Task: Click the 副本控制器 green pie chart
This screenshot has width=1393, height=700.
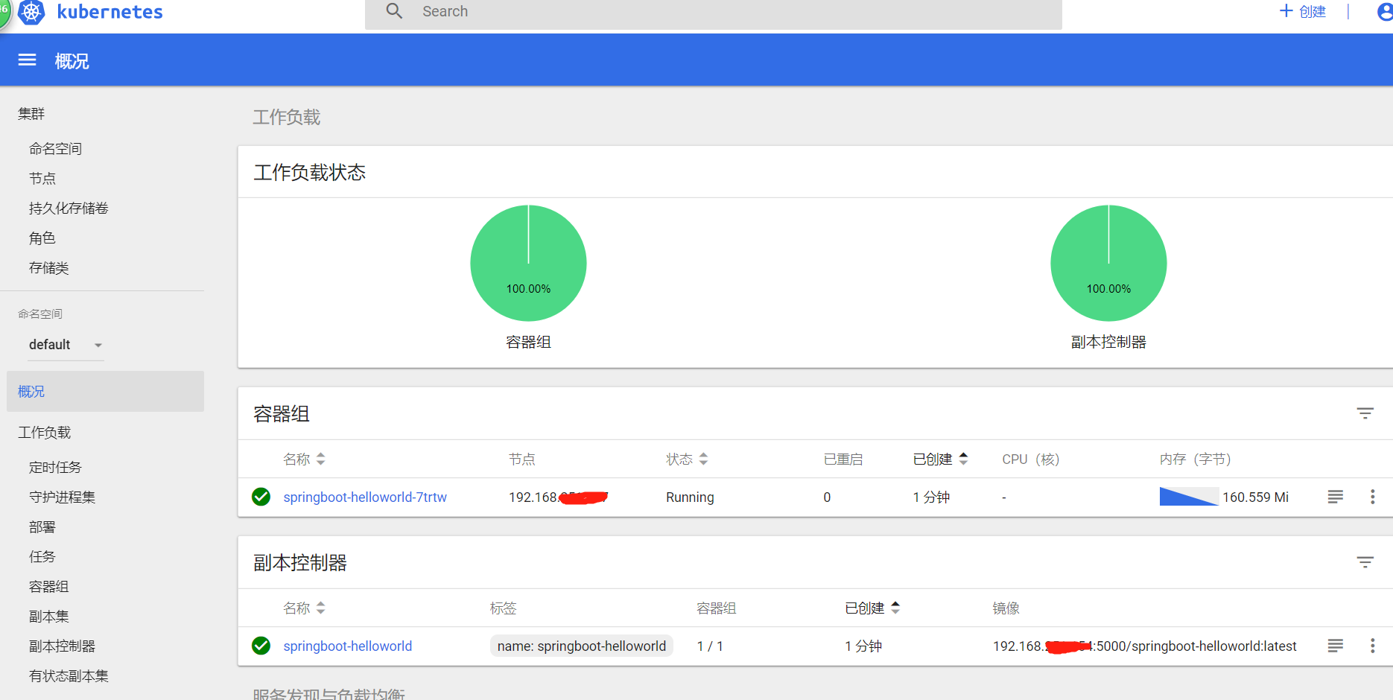Action: [x=1108, y=263]
